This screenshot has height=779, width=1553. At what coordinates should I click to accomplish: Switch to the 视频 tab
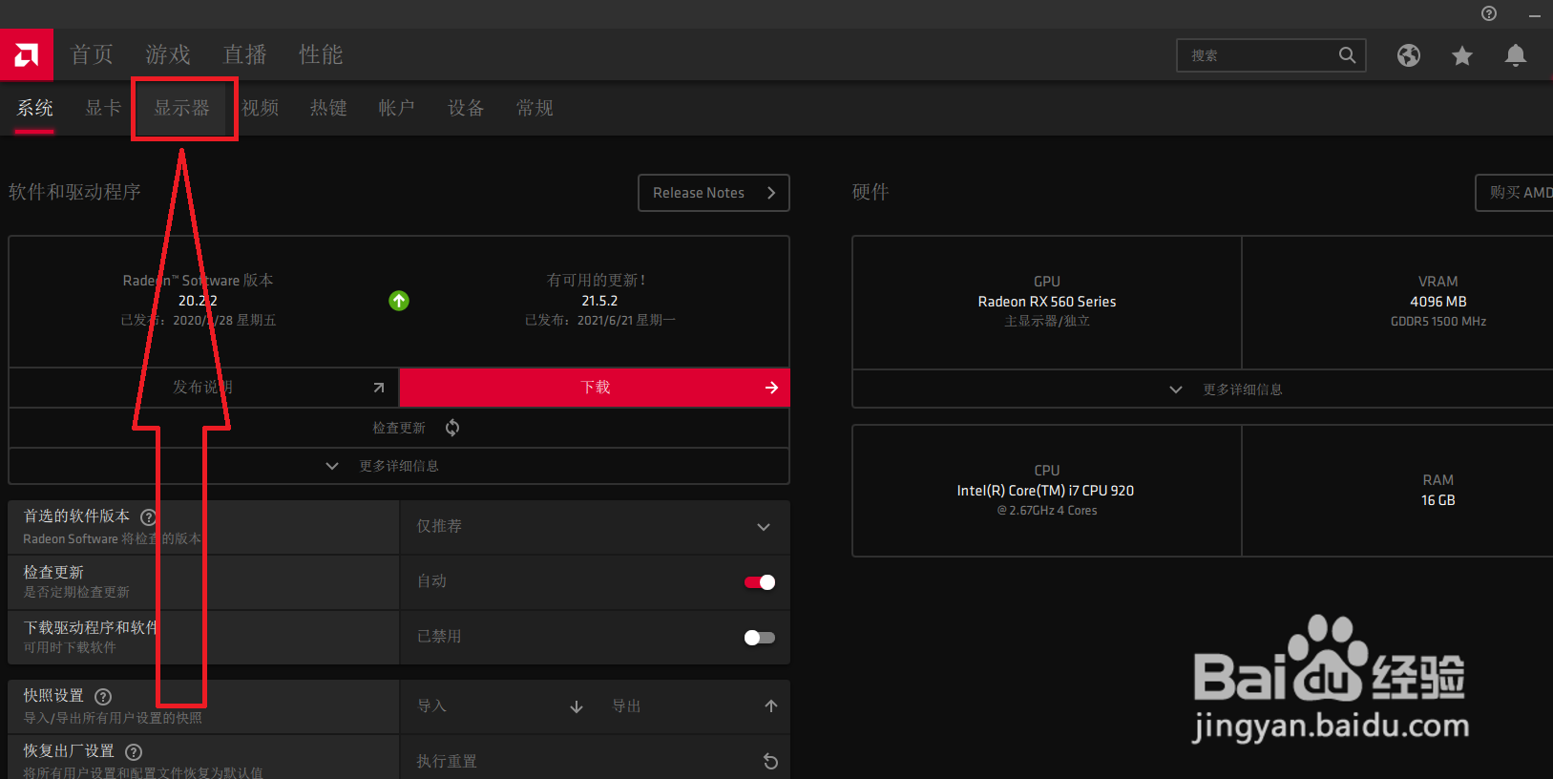click(260, 108)
